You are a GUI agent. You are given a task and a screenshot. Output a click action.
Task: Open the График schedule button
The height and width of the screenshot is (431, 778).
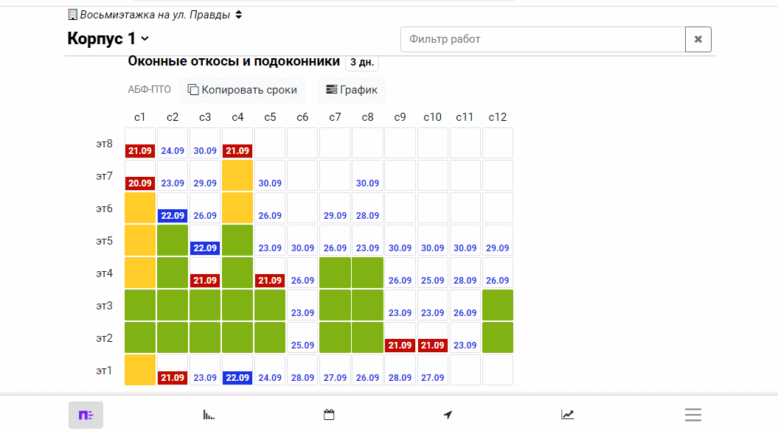pyautogui.click(x=351, y=90)
